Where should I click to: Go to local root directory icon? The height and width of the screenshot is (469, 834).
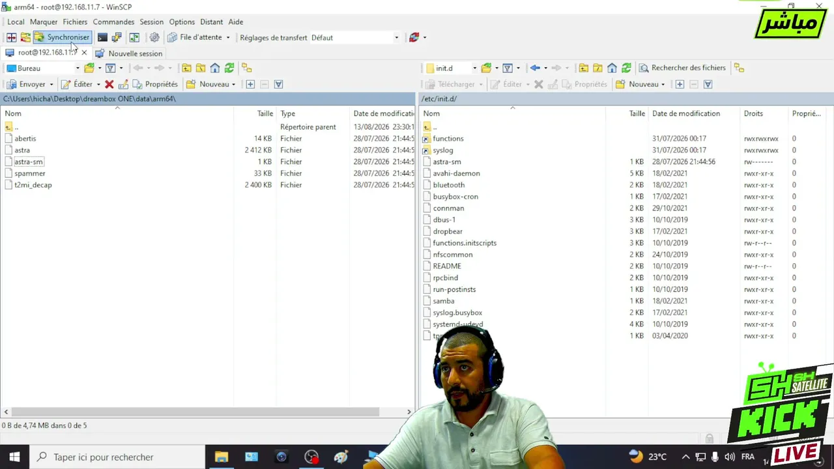click(201, 68)
